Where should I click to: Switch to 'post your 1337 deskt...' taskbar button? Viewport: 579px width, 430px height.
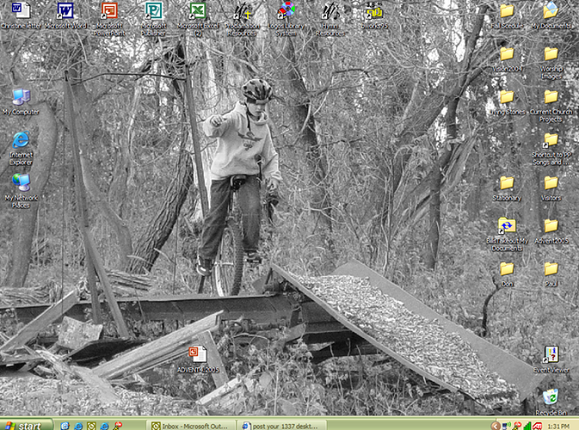pyautogui.click(x=281, y=425)
